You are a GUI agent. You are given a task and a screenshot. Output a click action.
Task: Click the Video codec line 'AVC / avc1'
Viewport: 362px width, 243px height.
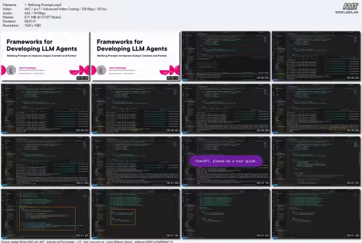pos(65,9)
